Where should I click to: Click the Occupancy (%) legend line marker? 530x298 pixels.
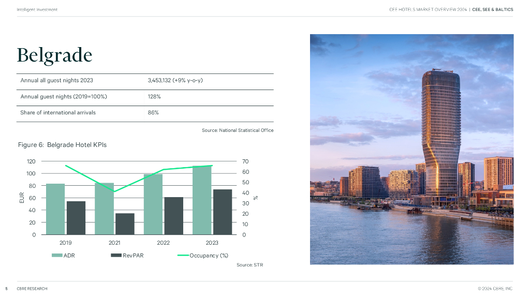pos(183,256)
